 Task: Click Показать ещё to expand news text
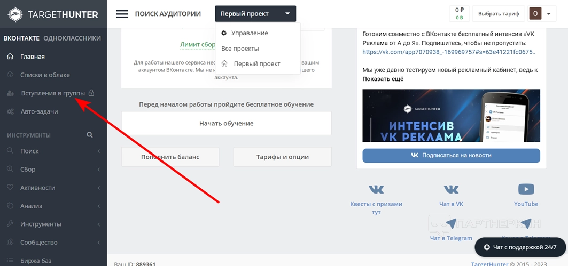tap(383, 79)
